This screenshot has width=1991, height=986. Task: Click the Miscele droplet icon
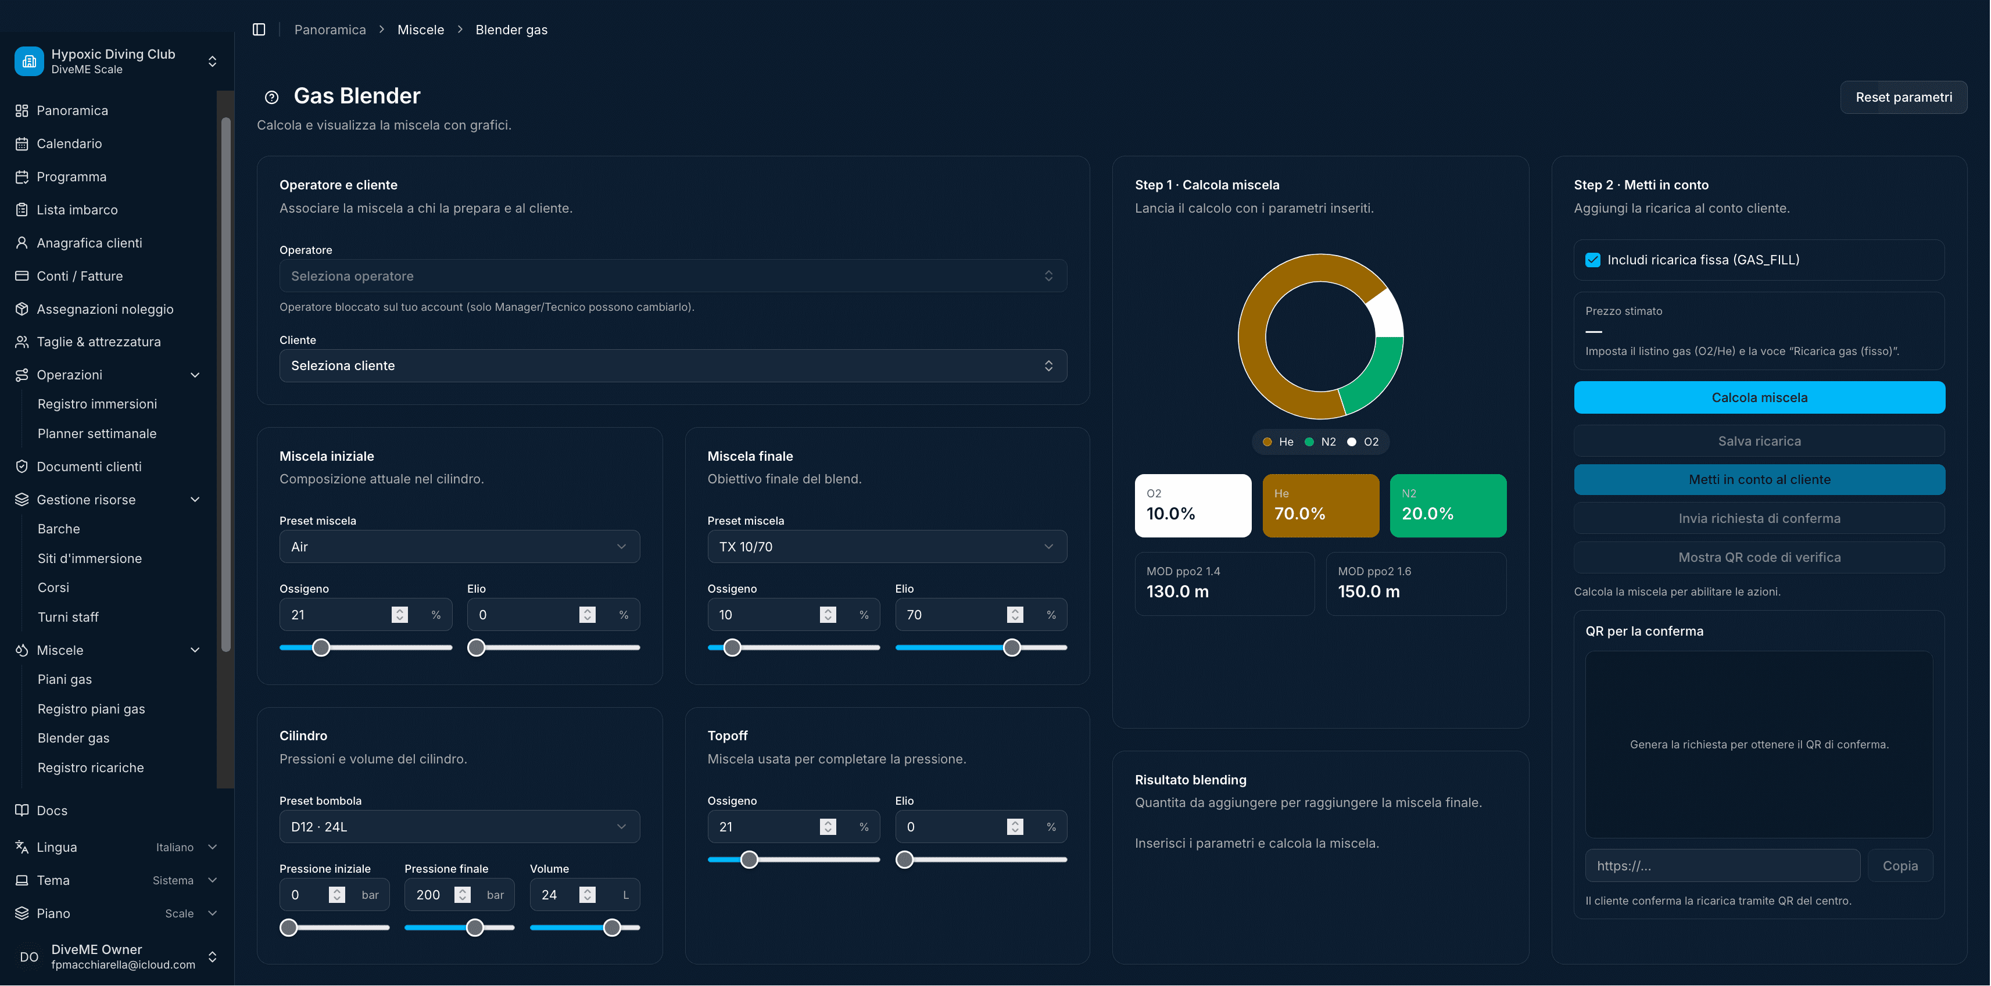(x=22, y=651)
